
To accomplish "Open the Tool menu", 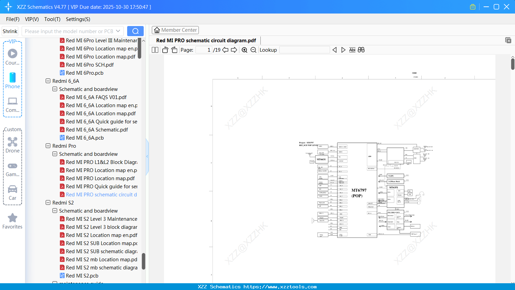I will 52,19.
